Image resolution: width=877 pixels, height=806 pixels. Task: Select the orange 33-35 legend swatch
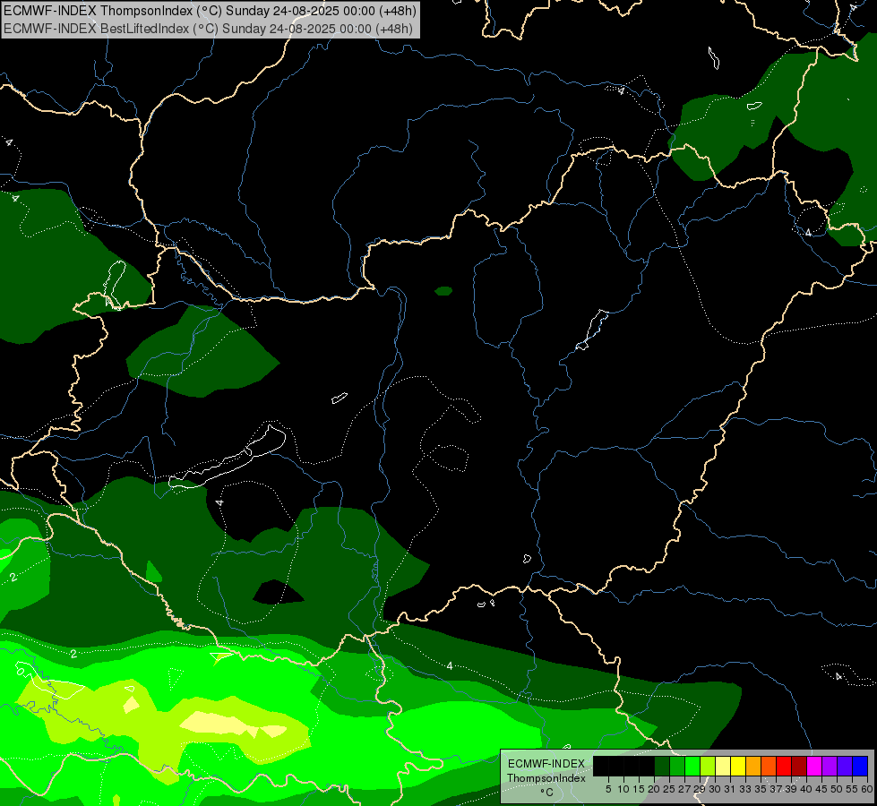753,767
